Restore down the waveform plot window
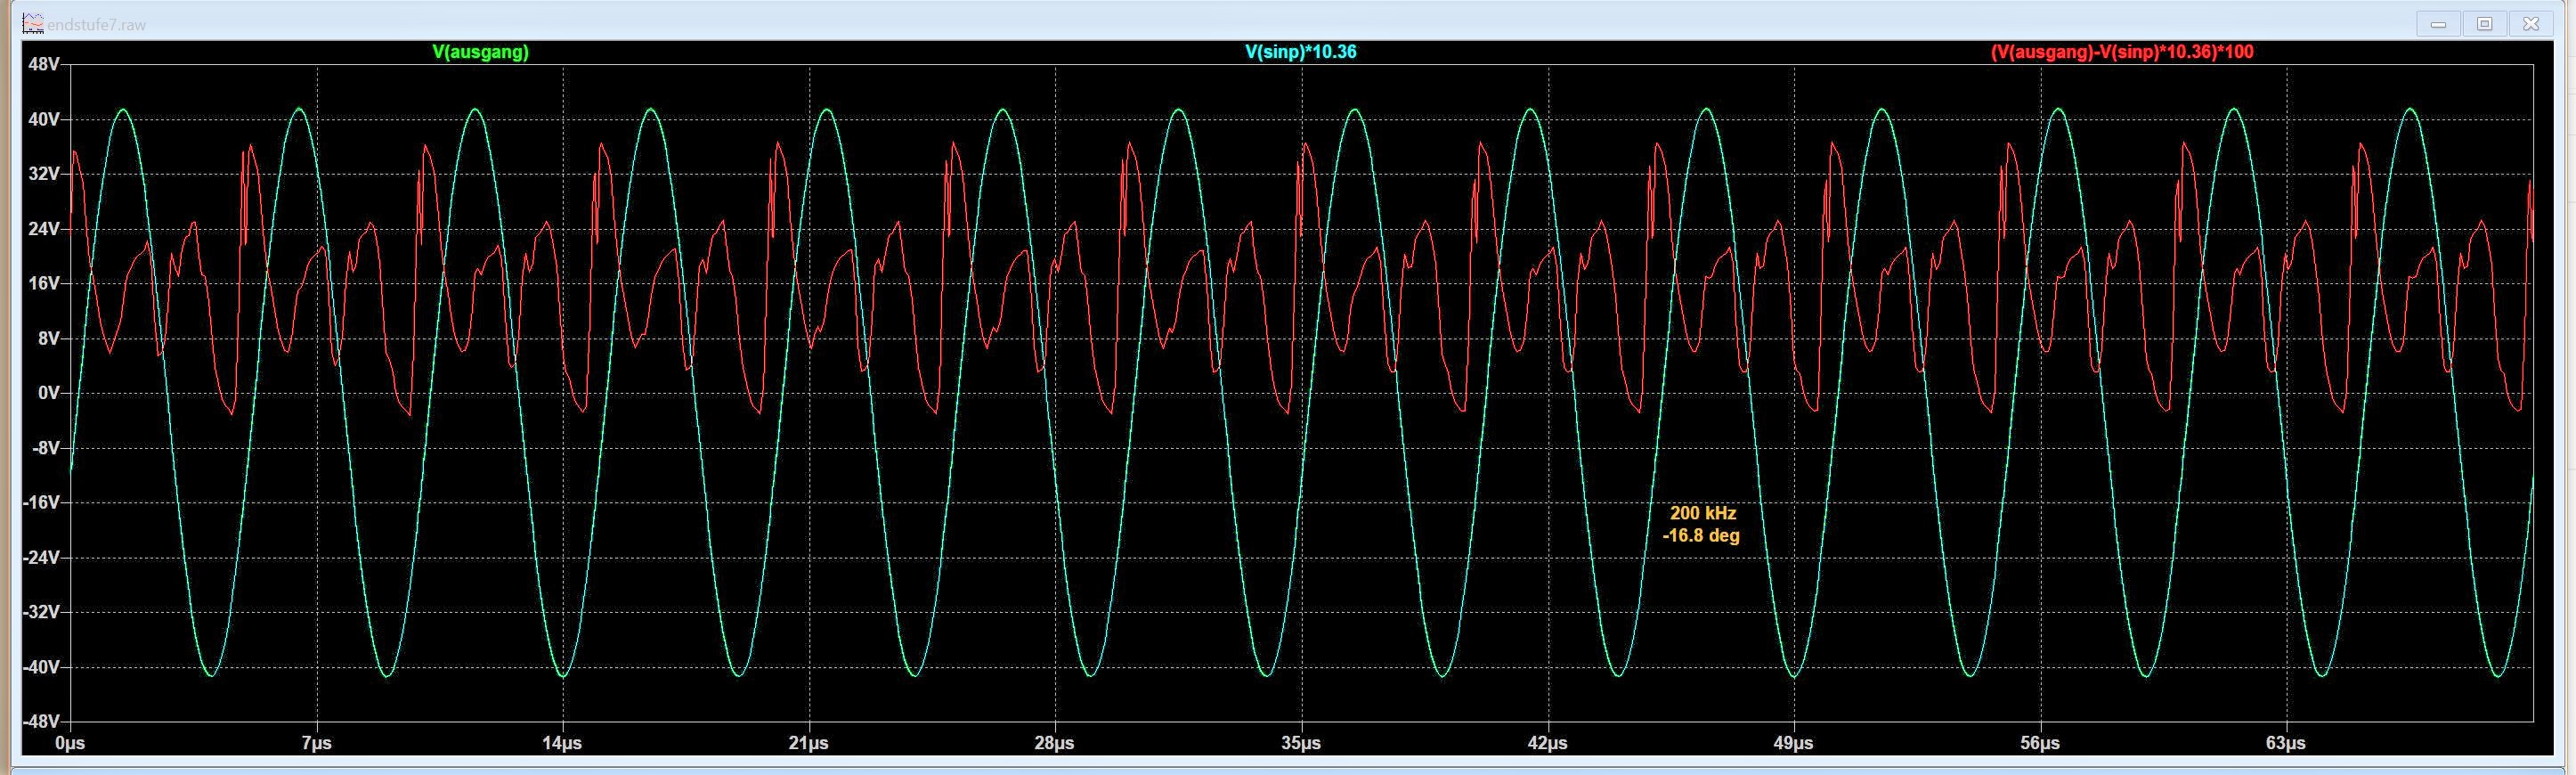Image resolution: width=2576 pixels, height=775 pixels. click(2484, 24)
